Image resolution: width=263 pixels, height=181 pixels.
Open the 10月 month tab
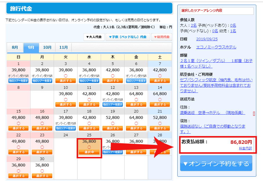[x=47, y=47]
